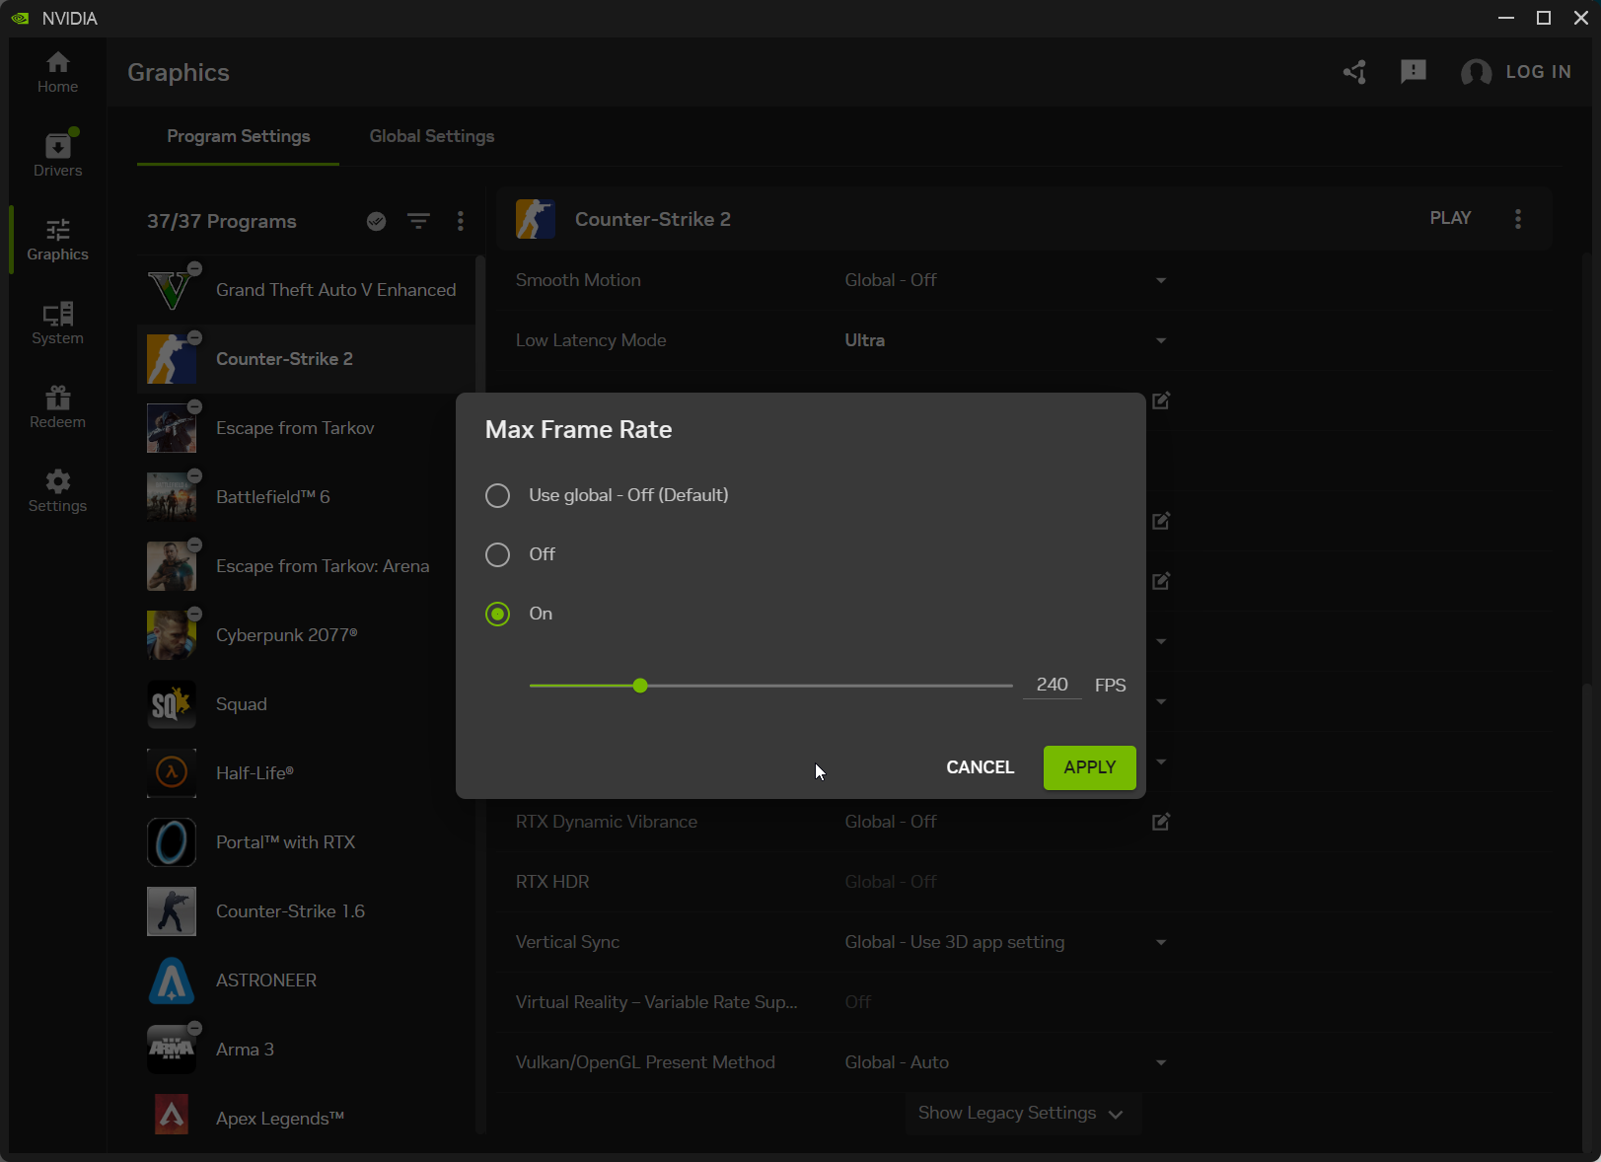Open the Home section in sidebar
This screenshot has height=1162, width=1601.
pos(57,72)
